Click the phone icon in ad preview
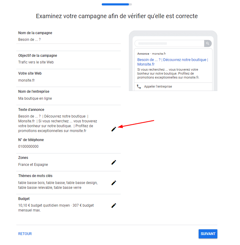 point(139,86)
